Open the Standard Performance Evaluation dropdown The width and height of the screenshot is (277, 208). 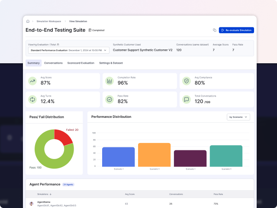tap(68, 50)
